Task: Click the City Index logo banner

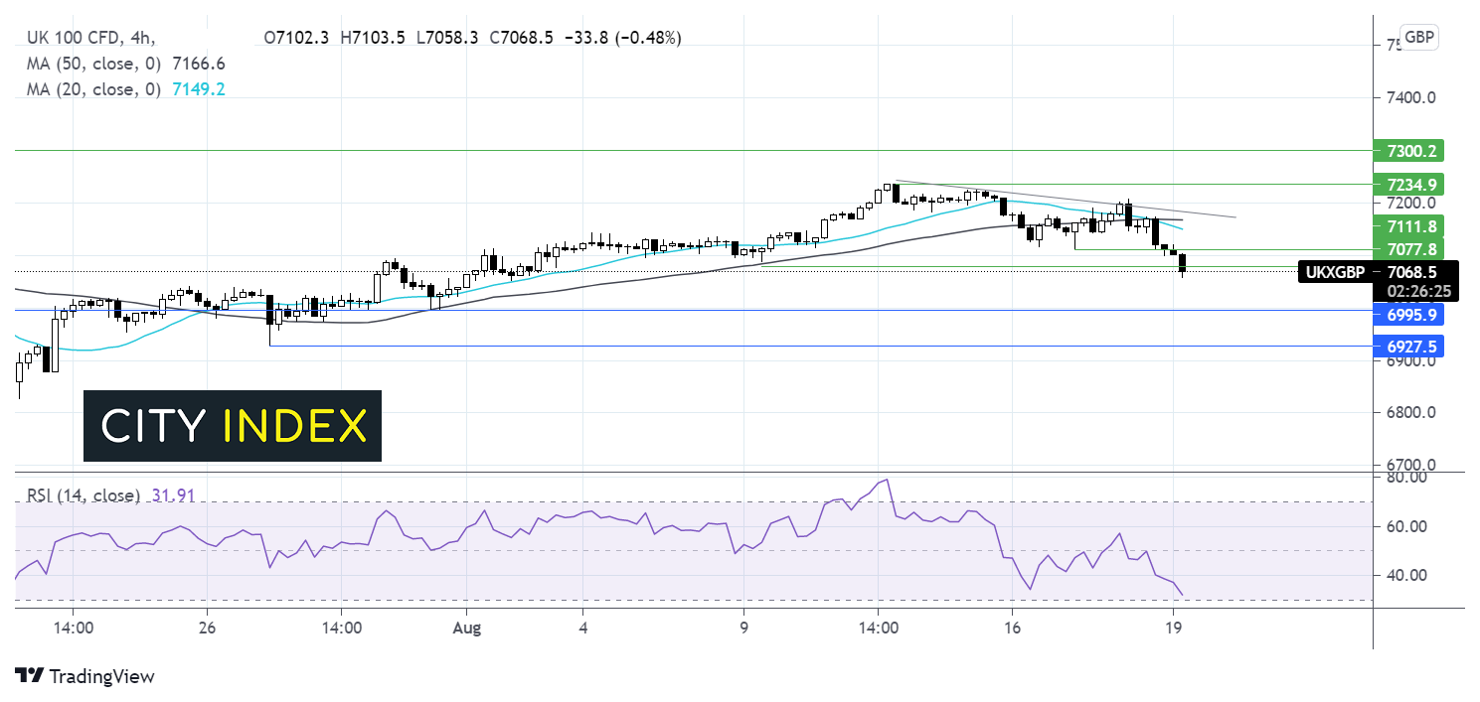Action: click(x=232, y=426)
